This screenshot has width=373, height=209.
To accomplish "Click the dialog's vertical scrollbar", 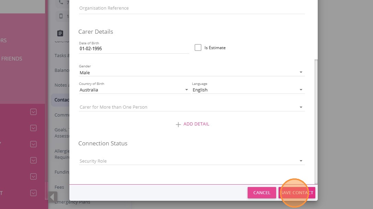I will [316, 120].
